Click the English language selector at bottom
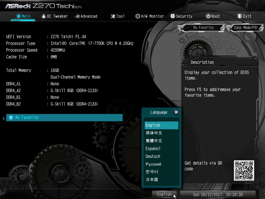Screen dimensions: 265x199 (164, 194)
